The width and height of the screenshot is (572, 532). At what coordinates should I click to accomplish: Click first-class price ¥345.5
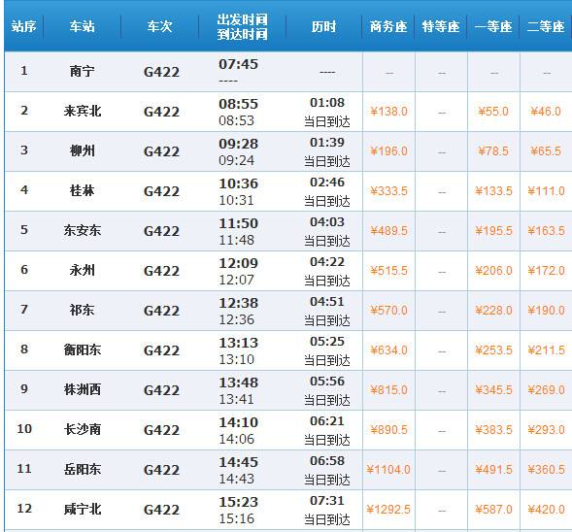[493, 390]
